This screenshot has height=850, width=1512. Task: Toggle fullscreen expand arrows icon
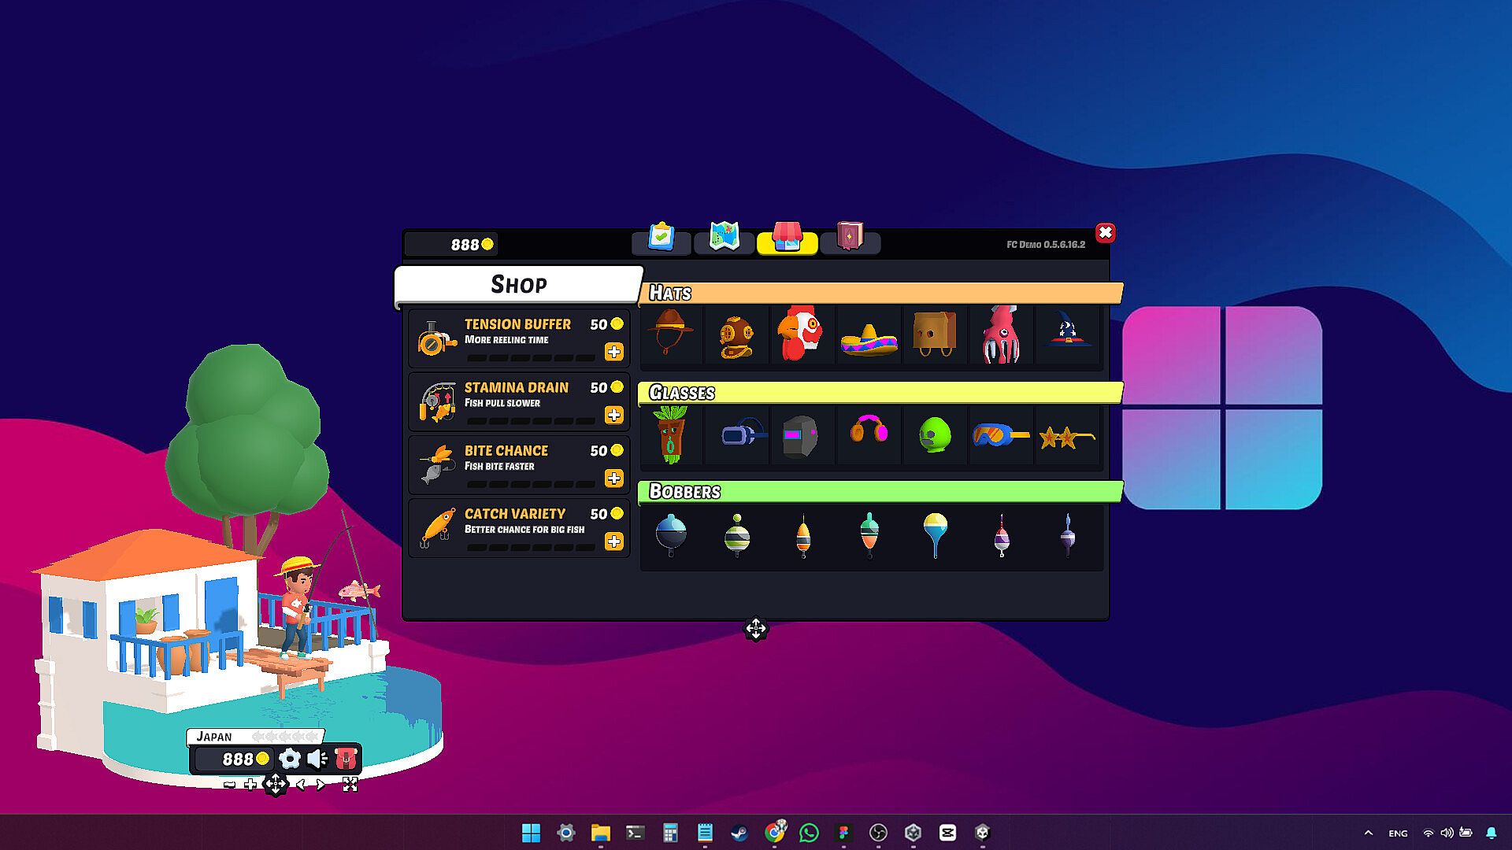coord(350,785)
